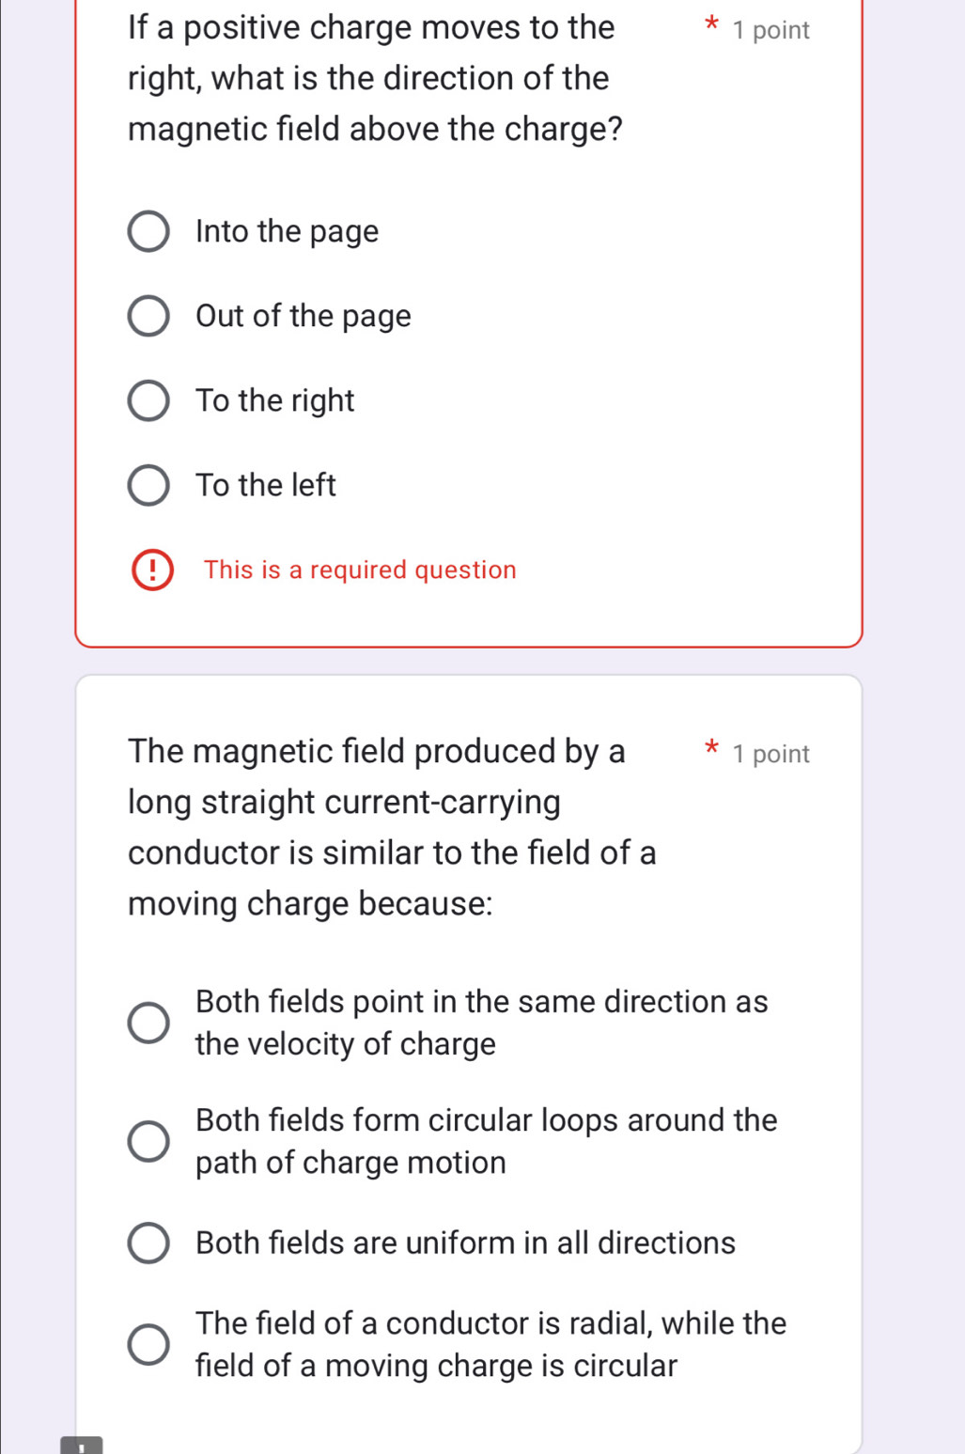Image resolution: width=965 pixels, height=1454 pixels.
Task: Select radio for "Both fields point in the same direction"
Action: coord(148,1023)
